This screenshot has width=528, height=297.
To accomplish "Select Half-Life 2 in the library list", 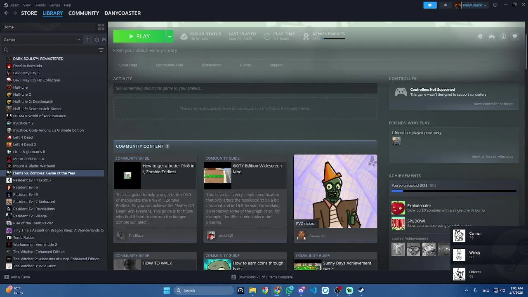I will point(22,94).
